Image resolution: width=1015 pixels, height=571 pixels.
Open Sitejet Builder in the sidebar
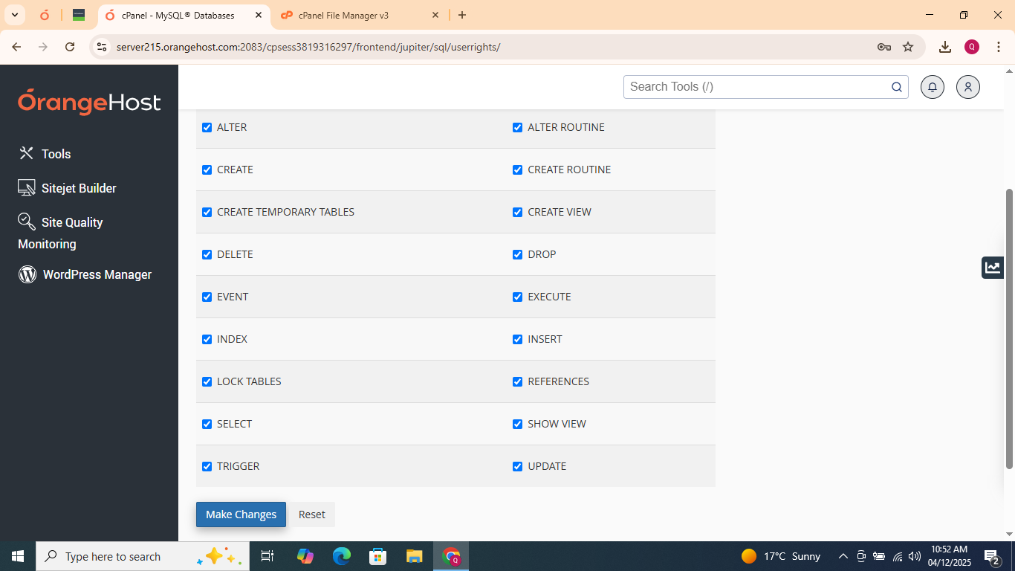point(77,188)
